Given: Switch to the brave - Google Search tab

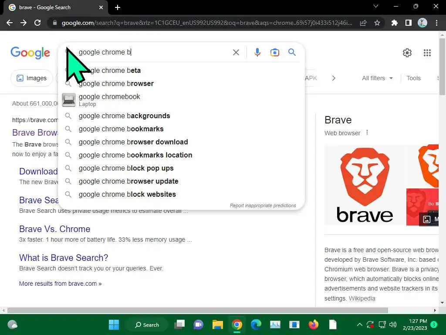Looking at the screenshot, I should 54,7.
